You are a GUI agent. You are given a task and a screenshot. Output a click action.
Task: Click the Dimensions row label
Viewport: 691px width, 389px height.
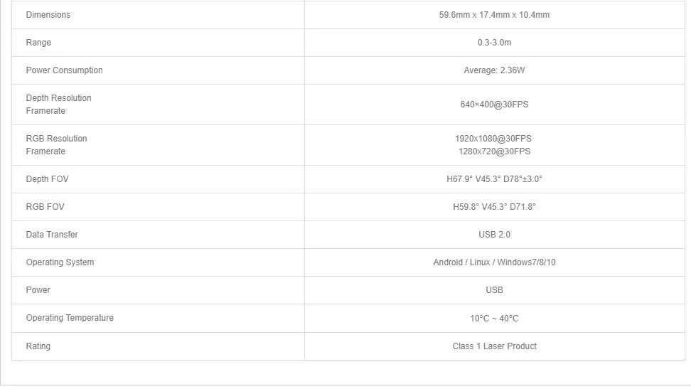(48, 15)
